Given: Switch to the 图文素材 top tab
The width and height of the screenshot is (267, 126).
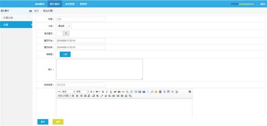Looking at the screenshot, I should coord(55,4).
